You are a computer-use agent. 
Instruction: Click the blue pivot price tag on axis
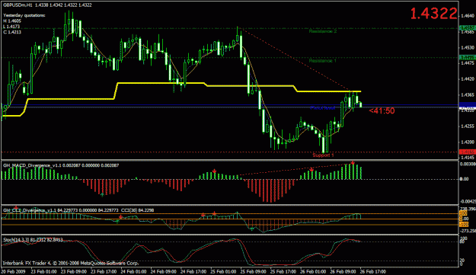467,105
